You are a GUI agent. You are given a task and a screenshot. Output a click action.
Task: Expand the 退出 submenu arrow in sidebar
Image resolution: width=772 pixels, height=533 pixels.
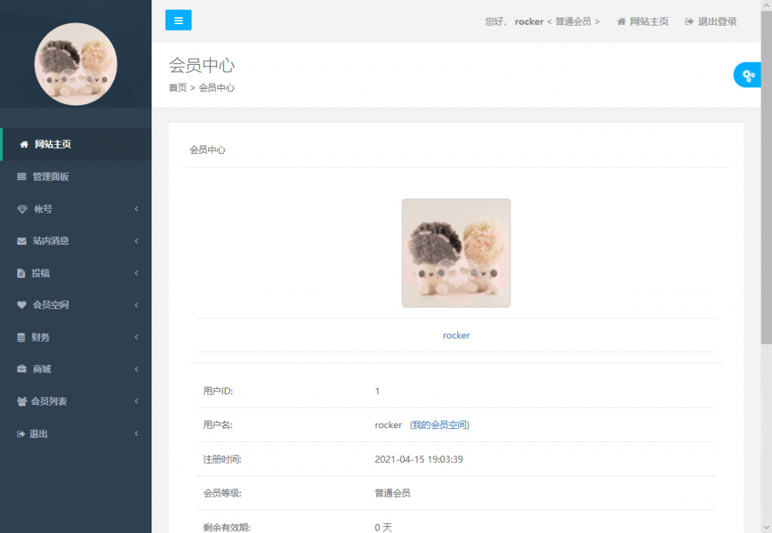point(136,434)
